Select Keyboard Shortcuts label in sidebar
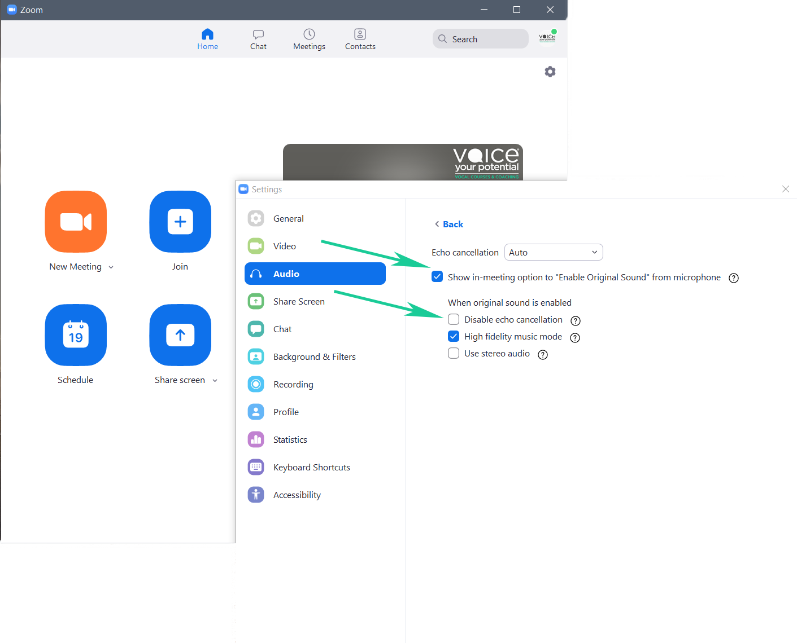The height and width of the screenshot is (643, 797). (x=312, y=467)
